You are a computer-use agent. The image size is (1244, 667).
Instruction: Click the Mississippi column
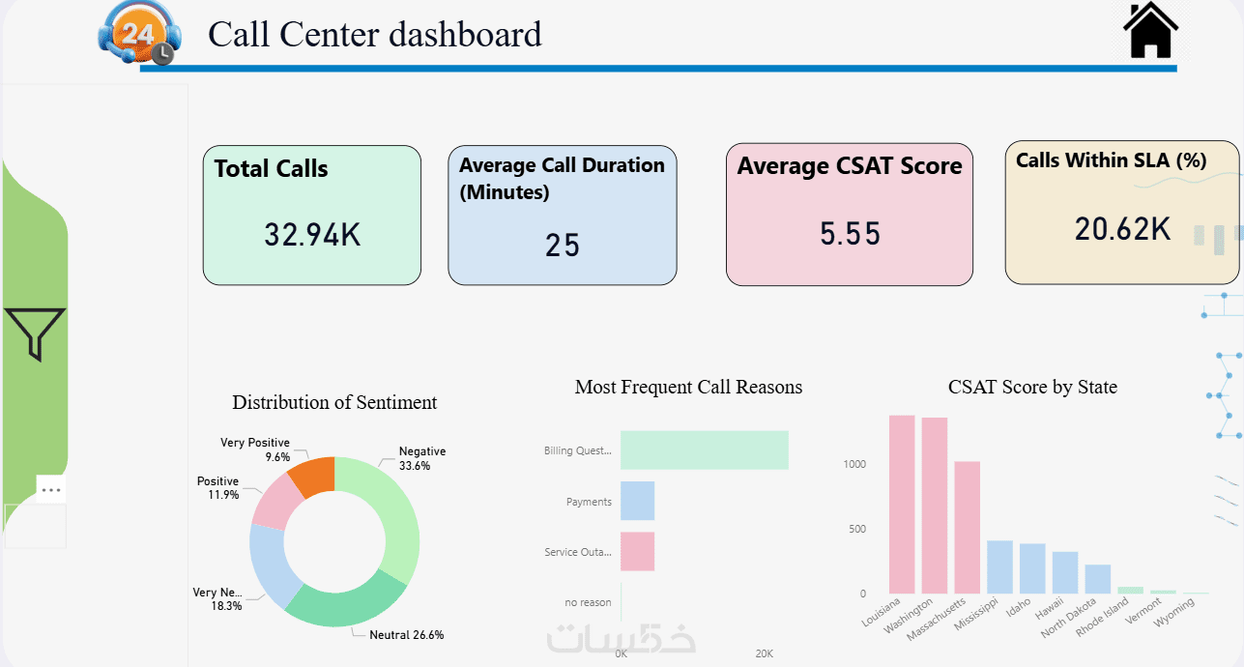point(999,566)
